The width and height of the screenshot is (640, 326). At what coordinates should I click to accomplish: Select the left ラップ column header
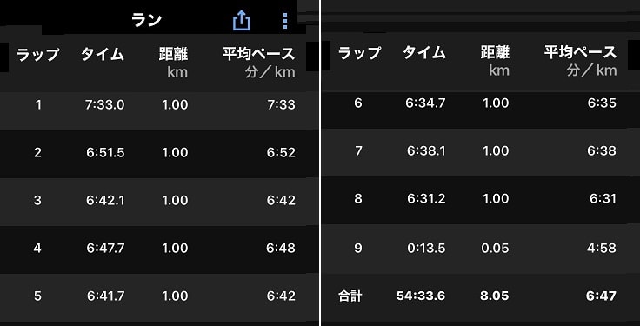coord(37,54)
